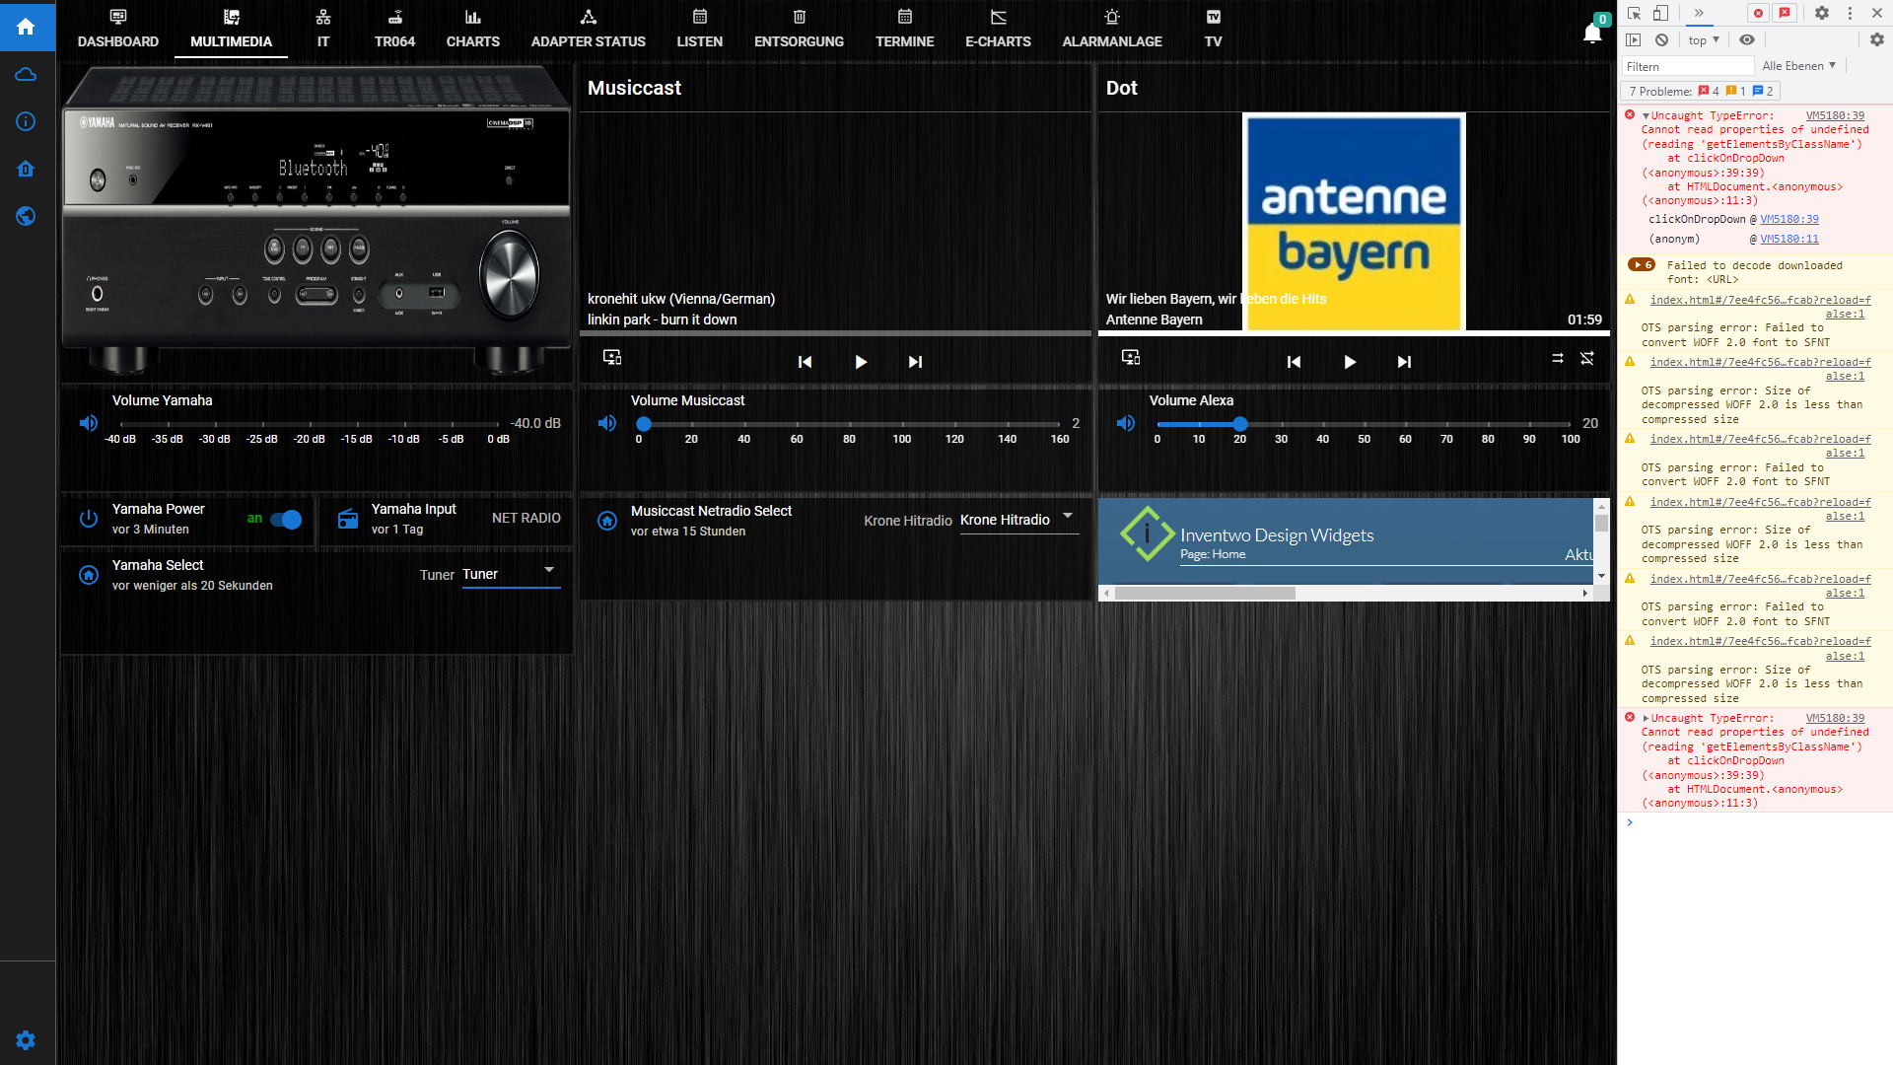Open the E-Charts tab

tap(999, 30)
